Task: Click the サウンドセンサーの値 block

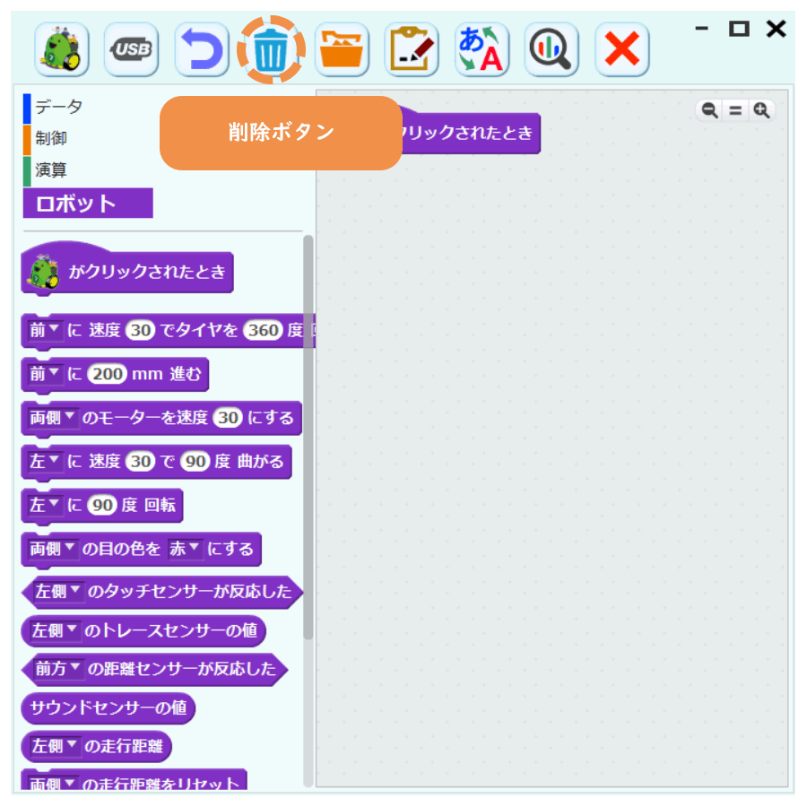Action: pyautogui.click(x=108, y=707)
